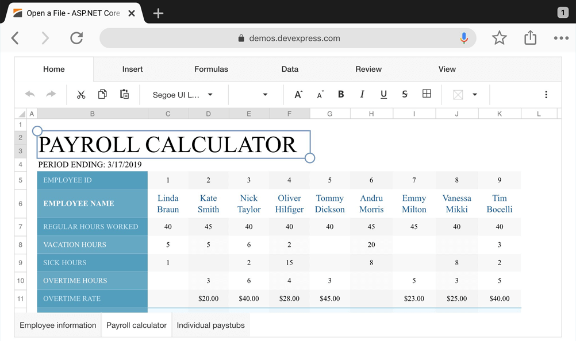Open the Individual paystubs sheet tab
The width and height of the screenshot is (576, 341).
click(x=210, y=325)
